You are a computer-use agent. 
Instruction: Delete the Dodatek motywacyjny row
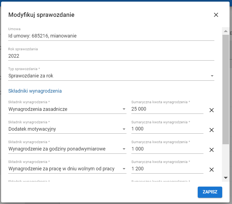click(x=212, y=130)
